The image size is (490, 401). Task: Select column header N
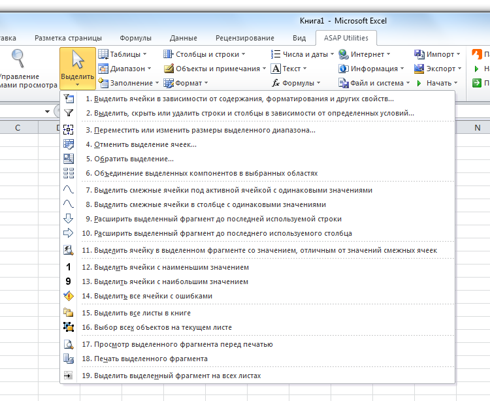pos(477,127)
